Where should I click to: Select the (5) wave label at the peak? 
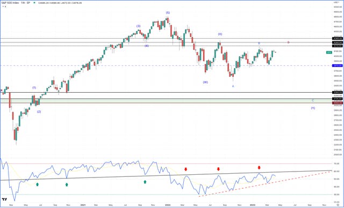(168, 13)
